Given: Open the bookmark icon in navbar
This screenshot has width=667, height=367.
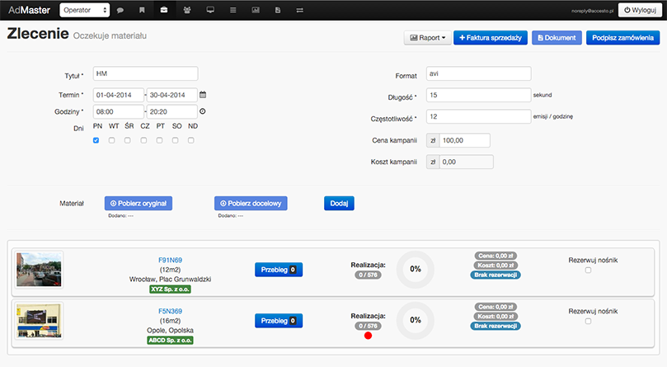Looking at the screenshot, I should tap(142, 10).
